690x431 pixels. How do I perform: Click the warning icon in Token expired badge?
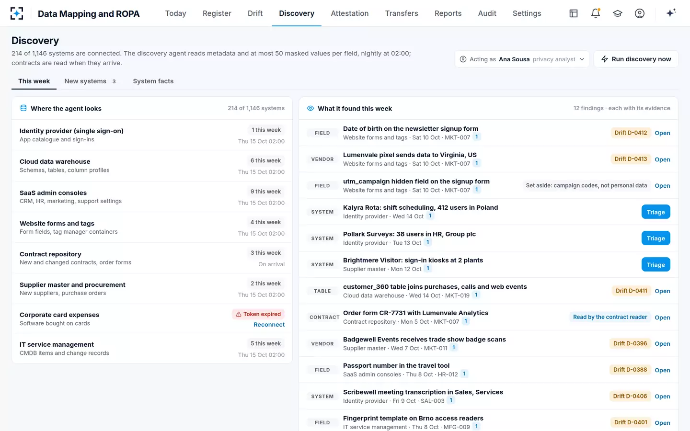coord(239,314)
